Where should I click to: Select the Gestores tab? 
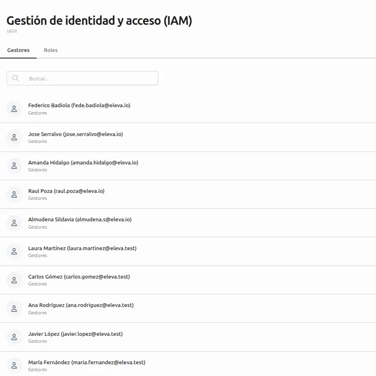click(x=18, y=50)
